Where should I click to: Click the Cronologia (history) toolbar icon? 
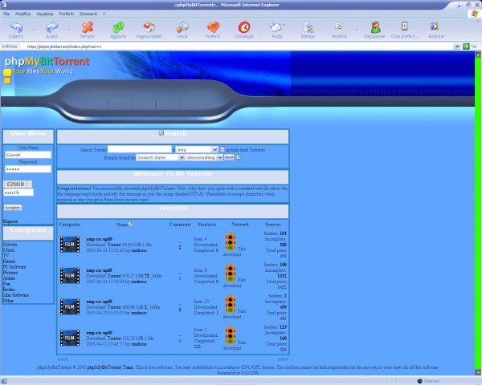243,30
